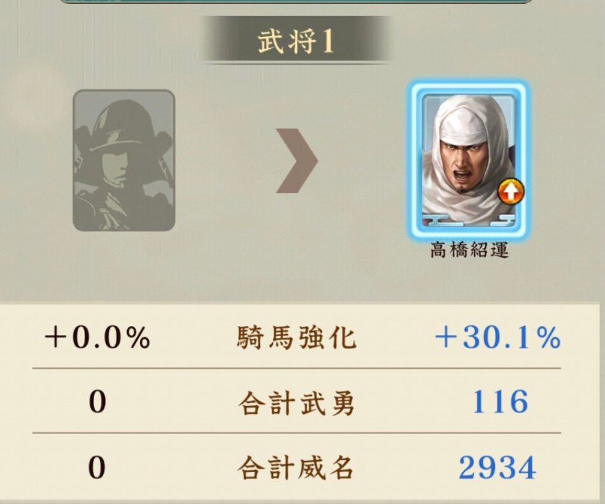605x504 pixels.
Task: Select the 合計威名 row label
Action: [x=296, y=467]
